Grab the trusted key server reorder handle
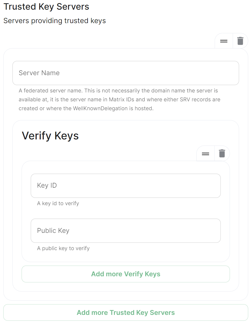The height and width of the screenshot is (323, 252). click(224, 41)
